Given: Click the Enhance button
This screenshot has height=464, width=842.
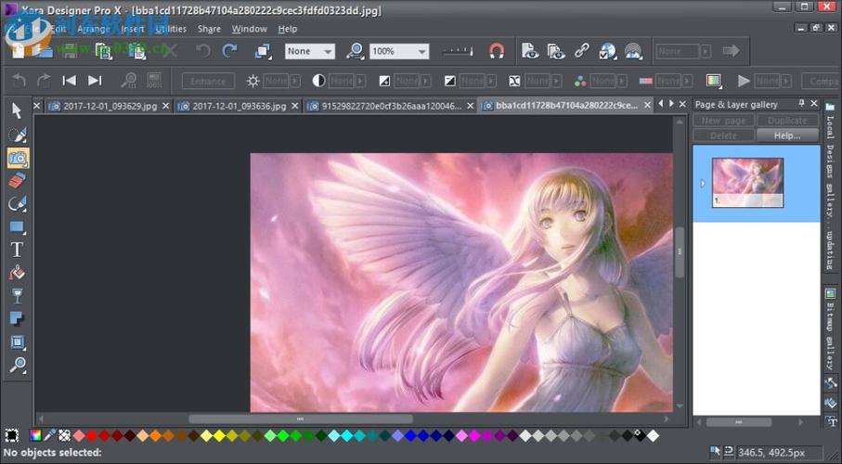Looking at the screenshot, I should pyautogui.click(x=208, y=81).
